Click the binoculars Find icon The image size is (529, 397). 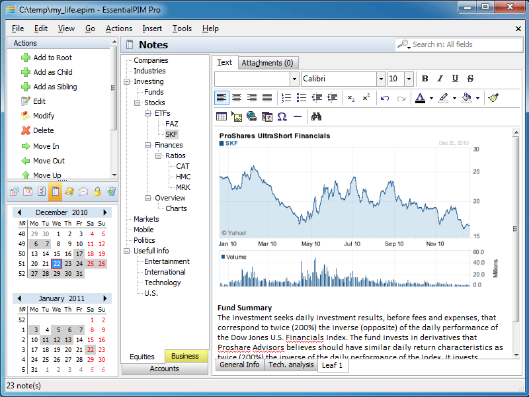pyautogui.click(x=316, y=116)
